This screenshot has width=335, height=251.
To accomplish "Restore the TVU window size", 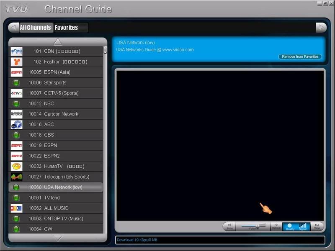I will (325, 4).
